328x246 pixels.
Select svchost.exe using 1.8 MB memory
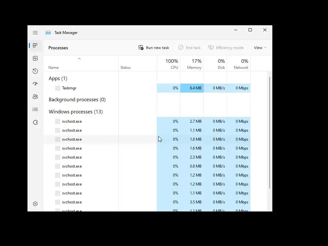[x=147, y=139]
